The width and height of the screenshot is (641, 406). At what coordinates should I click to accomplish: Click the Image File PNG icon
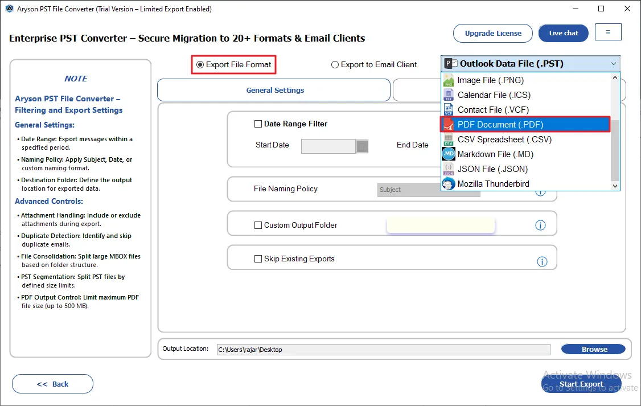tap(449, 80)
